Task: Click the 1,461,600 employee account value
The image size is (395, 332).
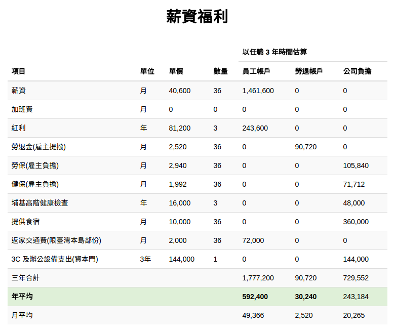Action: pyautogui.click(x=258, y=91)
